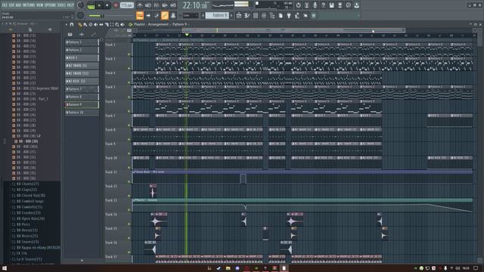Open the snap Line dropdown
484x272 pixels.
pos(191,15)
